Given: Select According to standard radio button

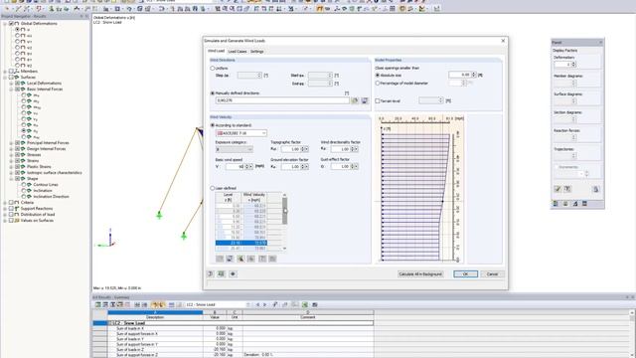Looking at the screenshot, I should pyautogui.click(x=212, y=125).
